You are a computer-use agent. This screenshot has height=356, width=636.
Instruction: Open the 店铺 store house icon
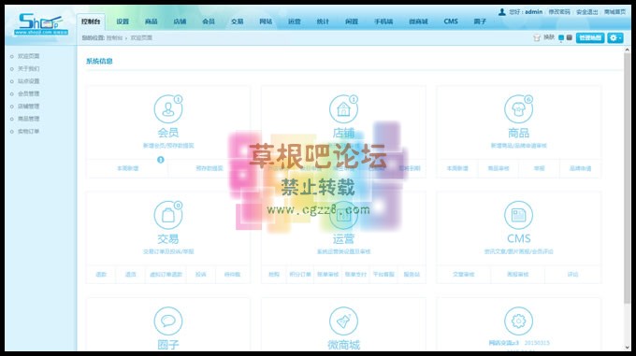[x=343, y=109]
